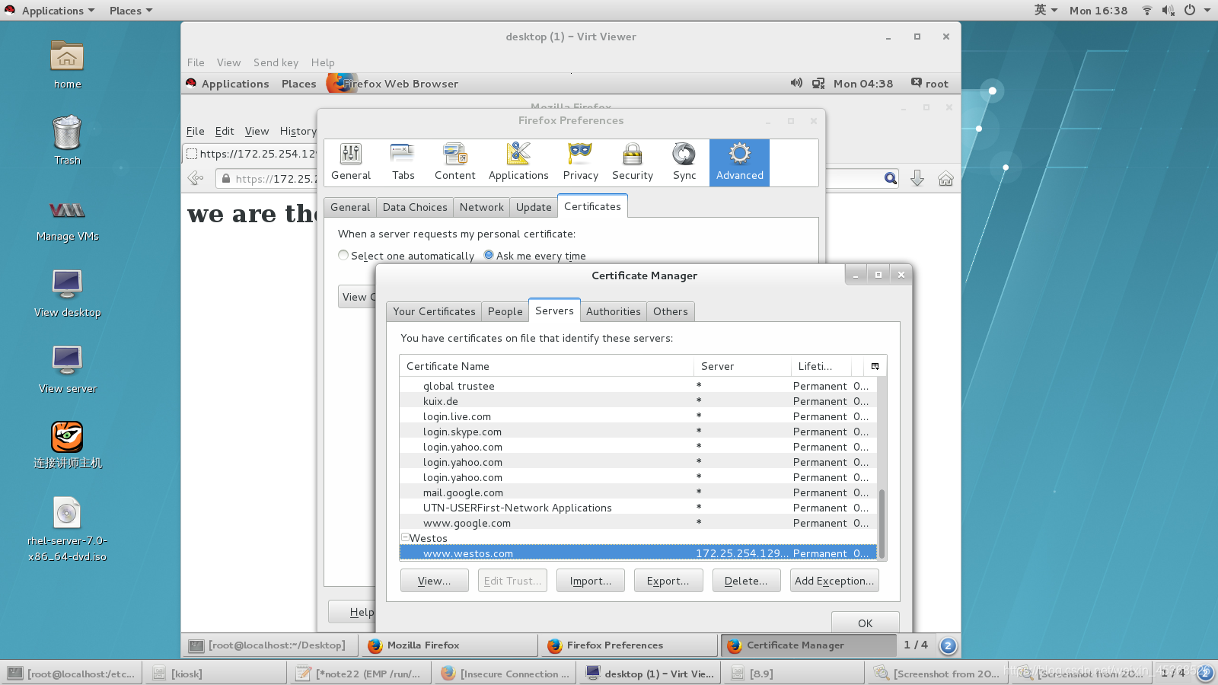The width and height of the screenshot is (1218, 685).
Task: Switch to Data Choices tab in Preferences
Action: click(415, 207)
